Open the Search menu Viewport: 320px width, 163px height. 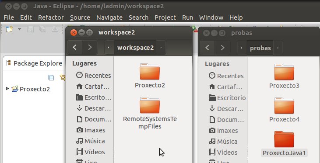(139, 17)
